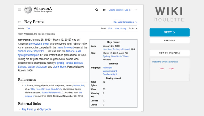Select the Edit tab
Screen dimensions: 204x116
[110, 28]
